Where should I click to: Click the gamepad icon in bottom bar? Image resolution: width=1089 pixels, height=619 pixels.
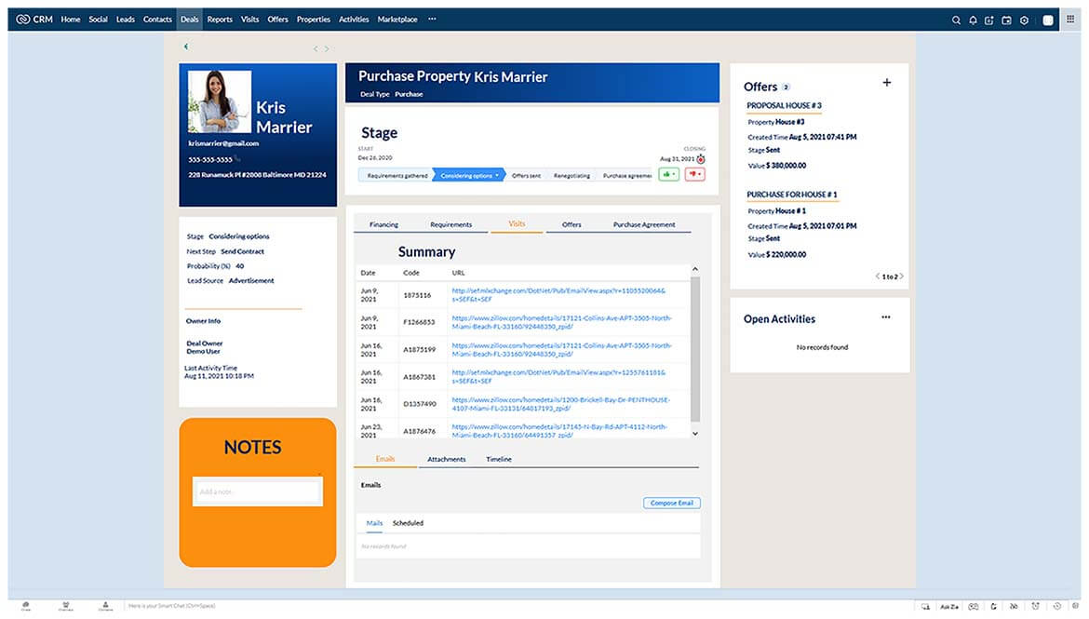973,607
